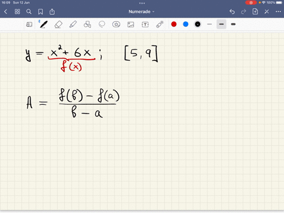Open the search tool

(29, 12)
